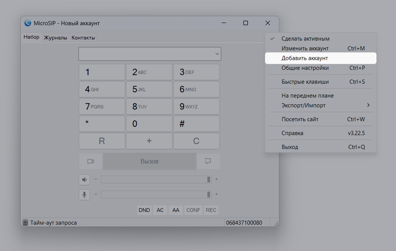Expand the Экспорт/Импорт submenu
The image size is (396, 251).
(x=321, y=105)
